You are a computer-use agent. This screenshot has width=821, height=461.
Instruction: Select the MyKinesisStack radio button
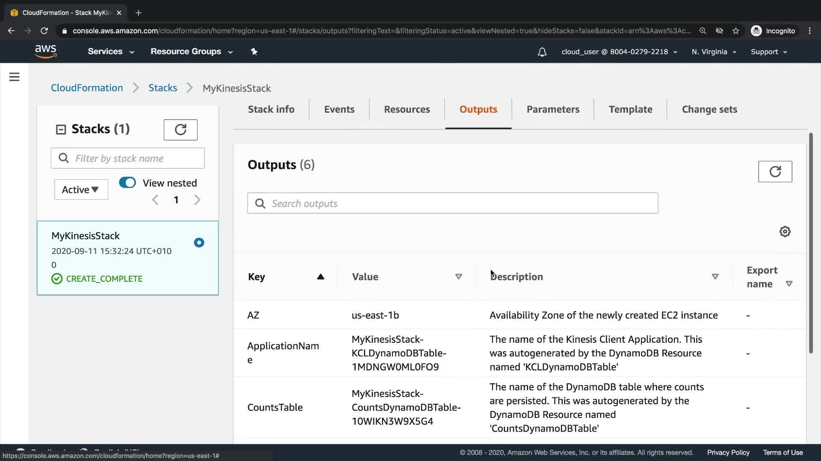tap(199, 242)
